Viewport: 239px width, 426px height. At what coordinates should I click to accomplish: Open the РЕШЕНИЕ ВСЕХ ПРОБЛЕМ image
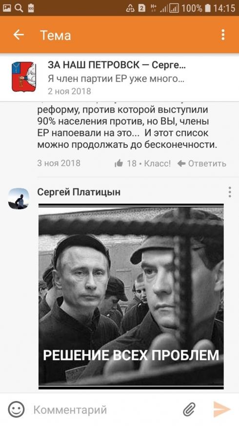pyautogui.click(x=131, y=296)
